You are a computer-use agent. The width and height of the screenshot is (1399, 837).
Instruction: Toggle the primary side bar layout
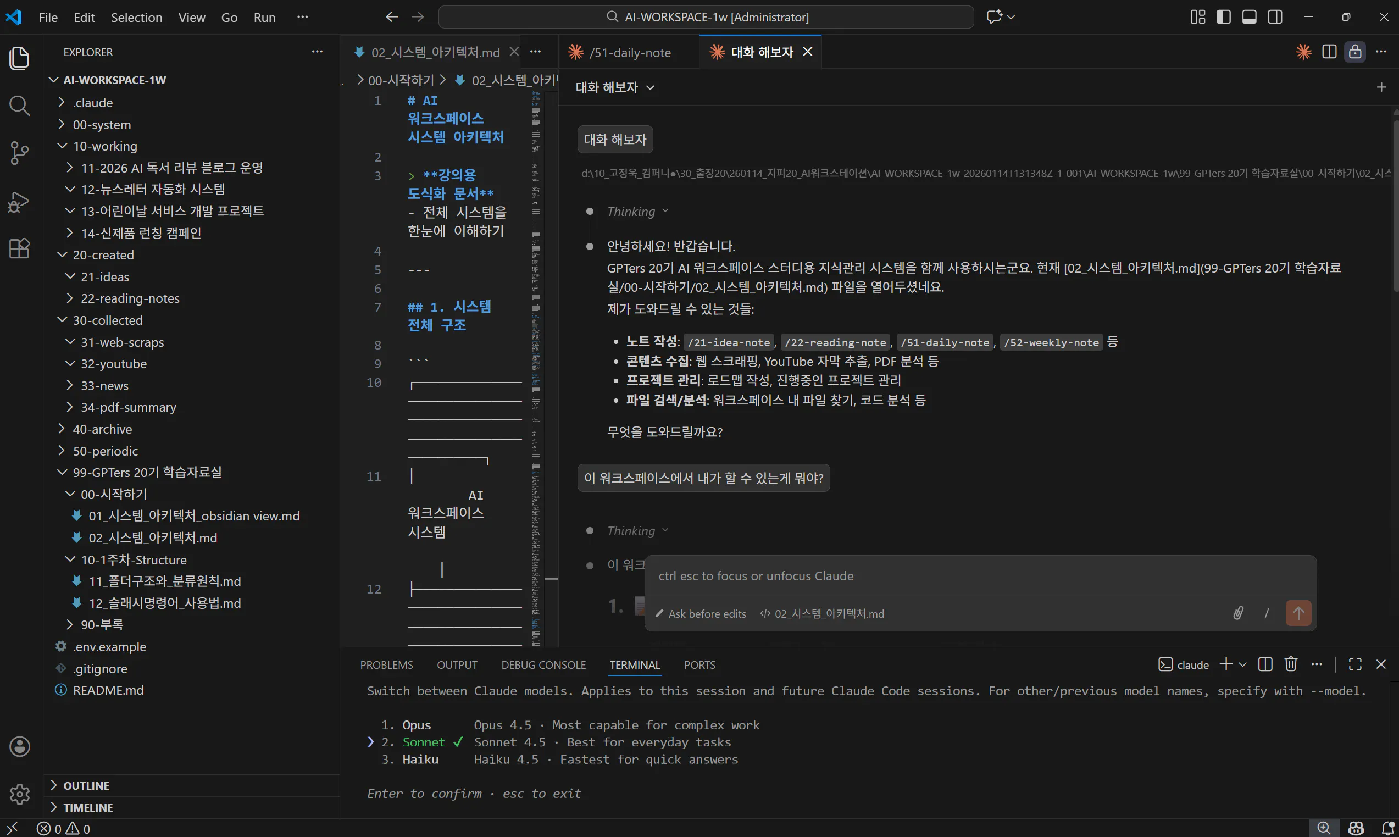point(1223,17)
